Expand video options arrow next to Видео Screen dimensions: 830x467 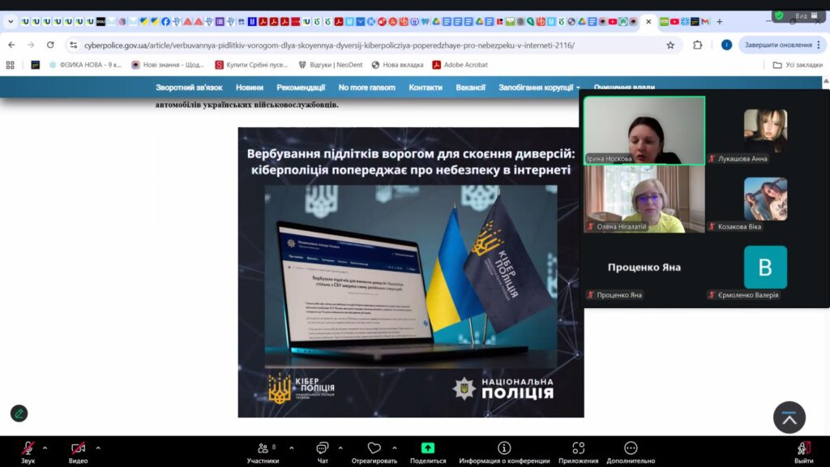[98, 448]
